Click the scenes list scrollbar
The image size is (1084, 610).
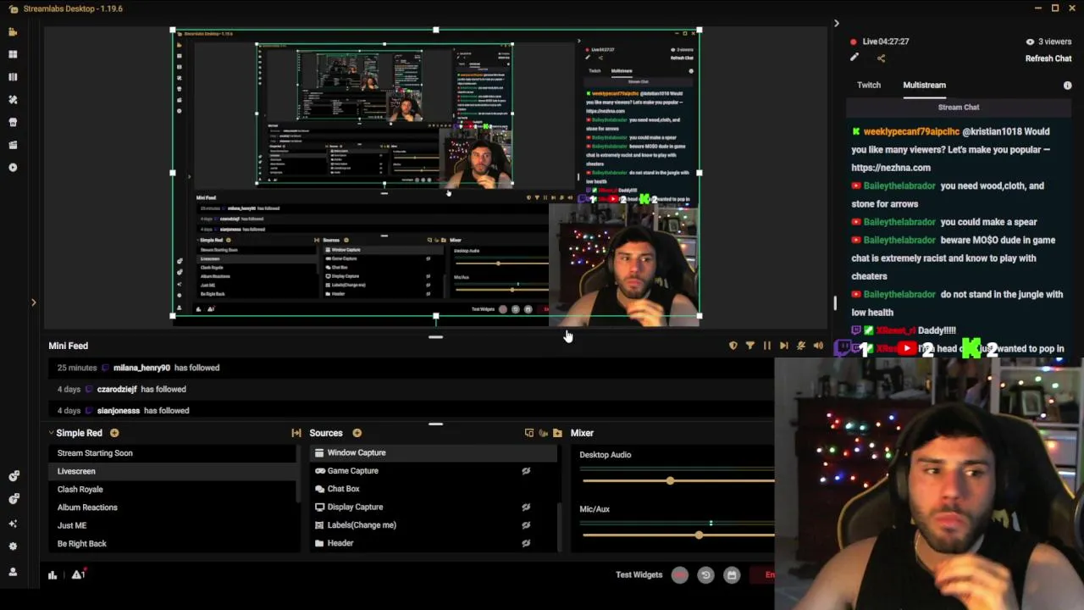tap(299, 473)
